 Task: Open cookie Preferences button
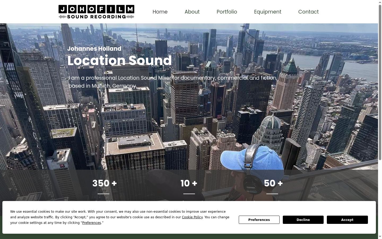(x=259, y=220)
